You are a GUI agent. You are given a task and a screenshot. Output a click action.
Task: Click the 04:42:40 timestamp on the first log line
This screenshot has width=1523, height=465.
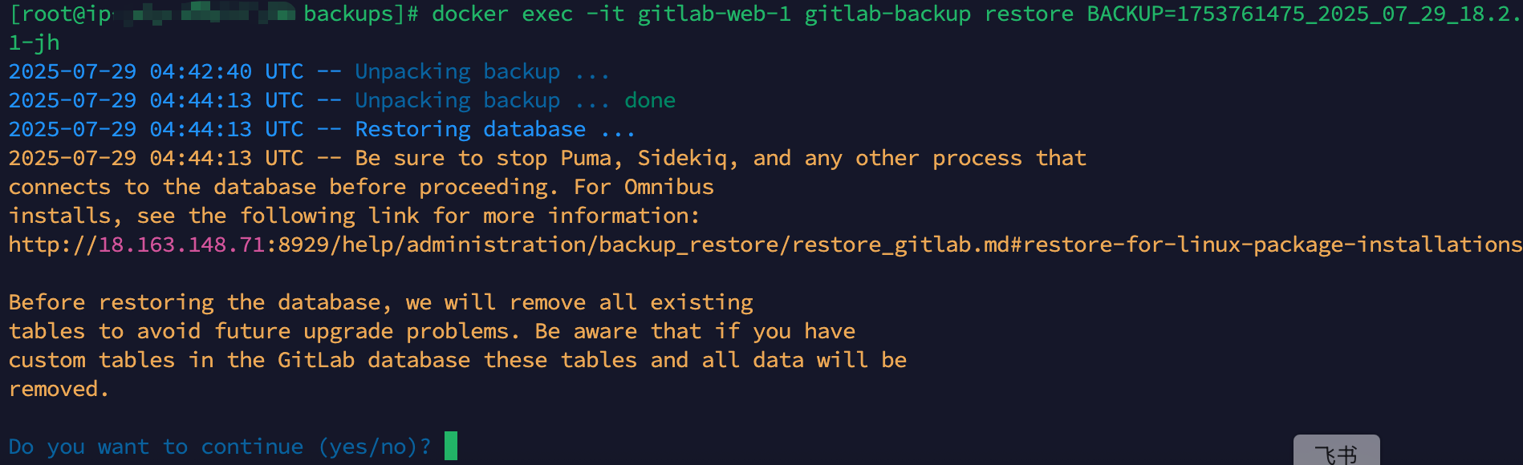pyautogui.click(x=201, y=71)
